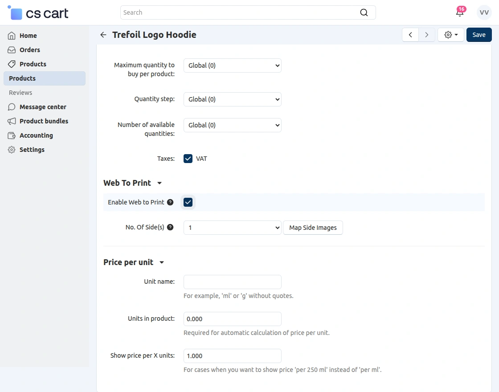This screenshot has height=392, width=499.
Task: Click the Settings gear in the sidebar
Action: tap(12, 150)
